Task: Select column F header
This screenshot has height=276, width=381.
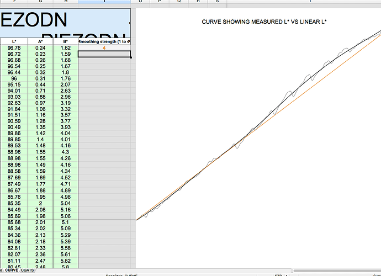Action: (x=14, y=2)
